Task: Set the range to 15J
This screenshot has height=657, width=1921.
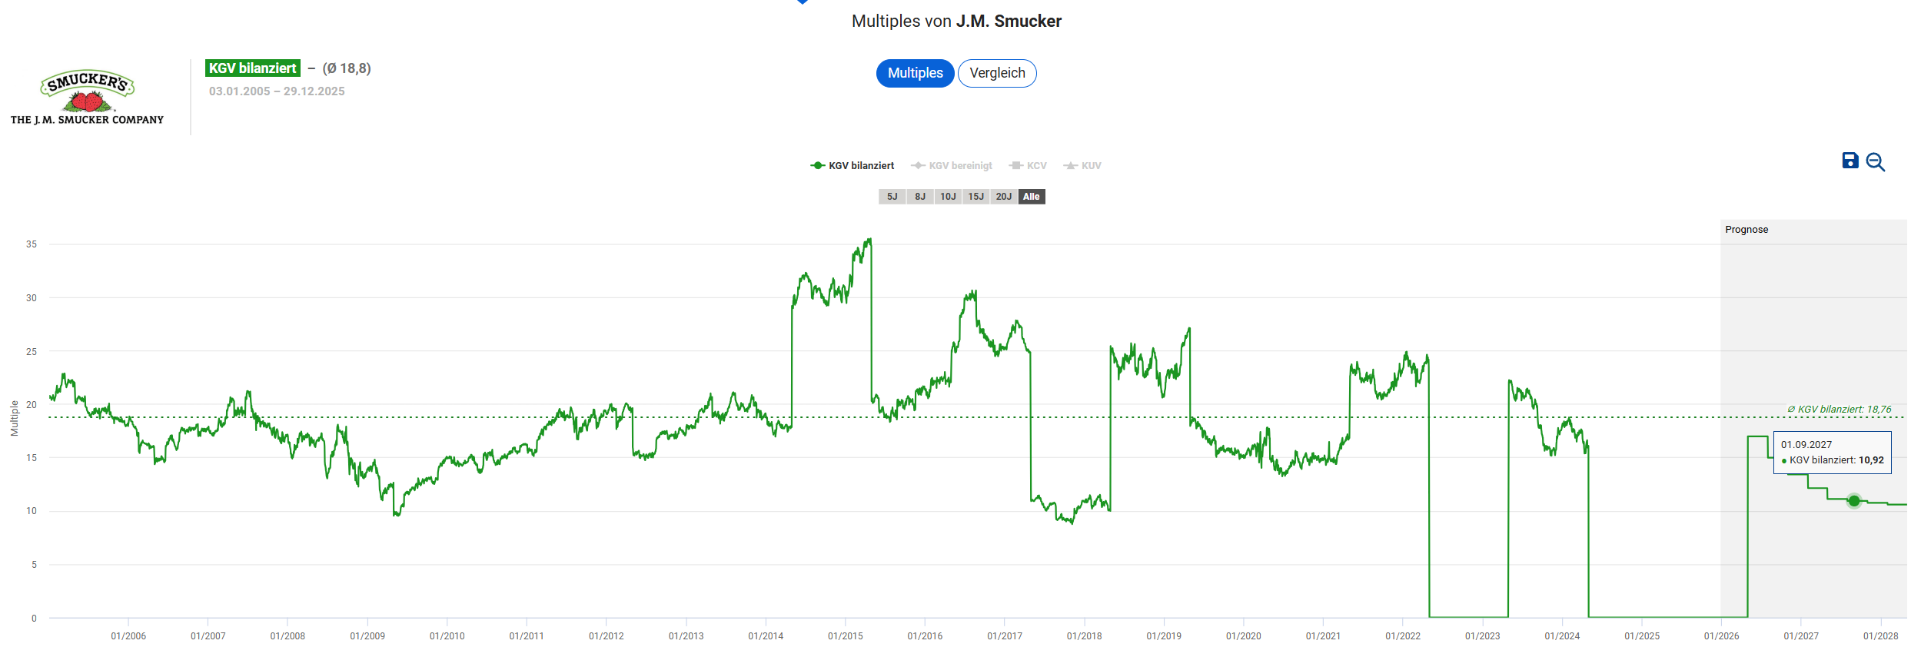Action: (975, 197)
